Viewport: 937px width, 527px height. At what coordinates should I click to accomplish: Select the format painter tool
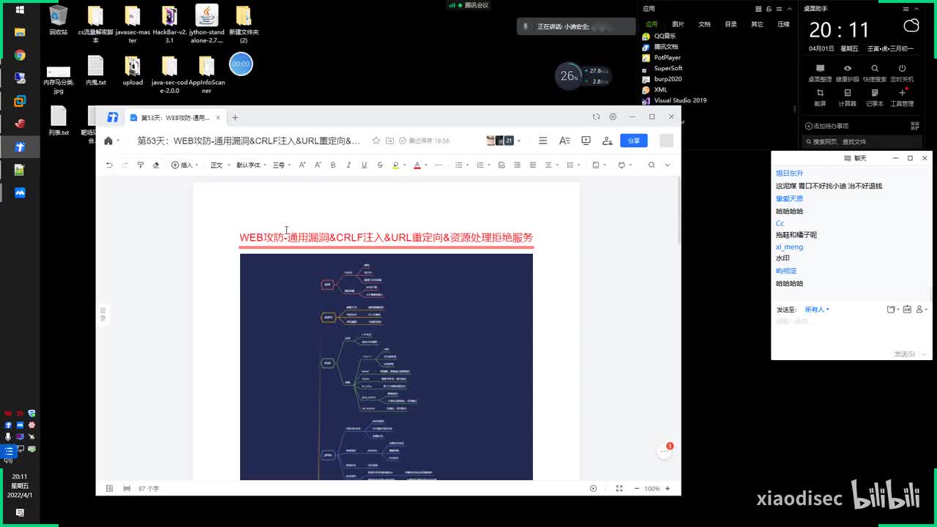click(141, 165)
